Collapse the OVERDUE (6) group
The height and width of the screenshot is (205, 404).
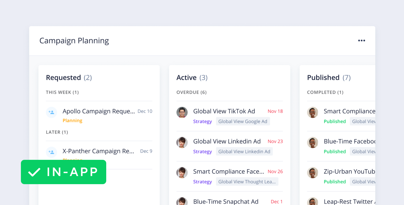(x=191, y=92)
